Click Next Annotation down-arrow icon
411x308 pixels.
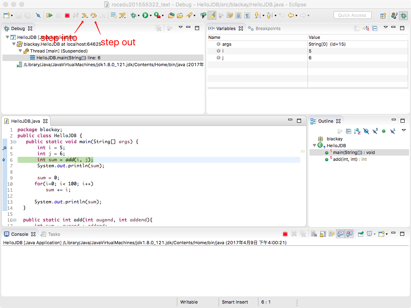coord(257,16)
